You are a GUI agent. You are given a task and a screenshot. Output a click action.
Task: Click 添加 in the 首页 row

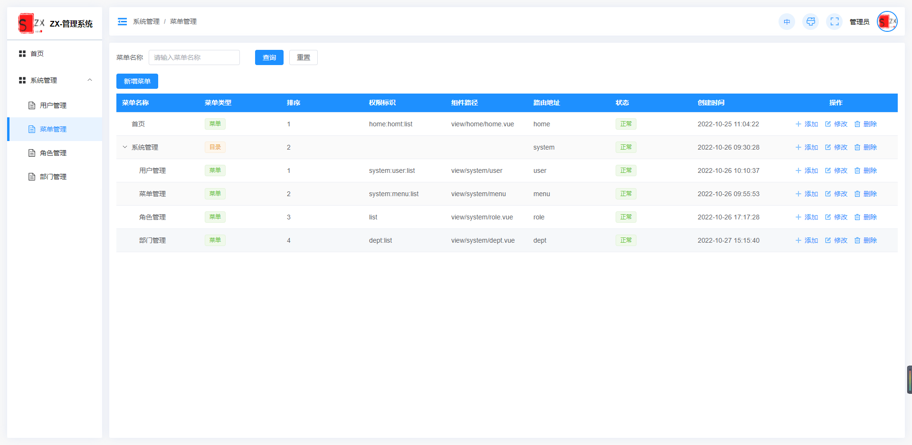(807, 124)
